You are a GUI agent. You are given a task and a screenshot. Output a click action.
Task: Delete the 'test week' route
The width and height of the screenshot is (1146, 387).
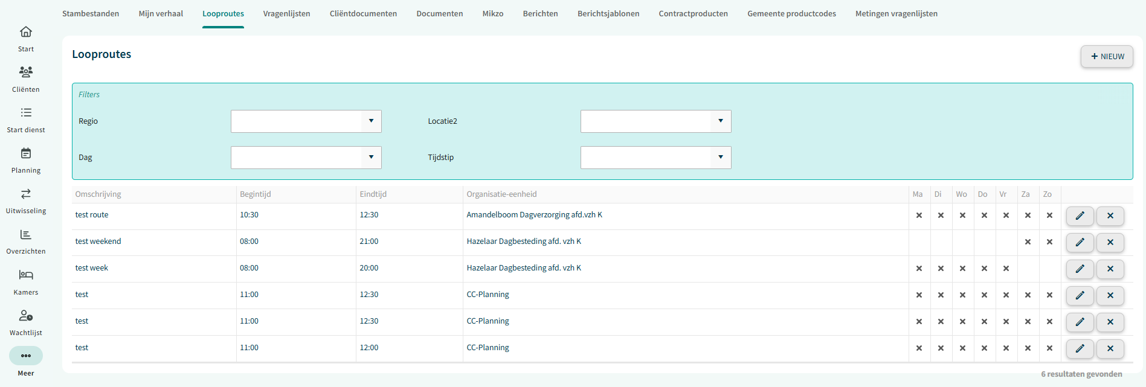[x=1110, y=269]
